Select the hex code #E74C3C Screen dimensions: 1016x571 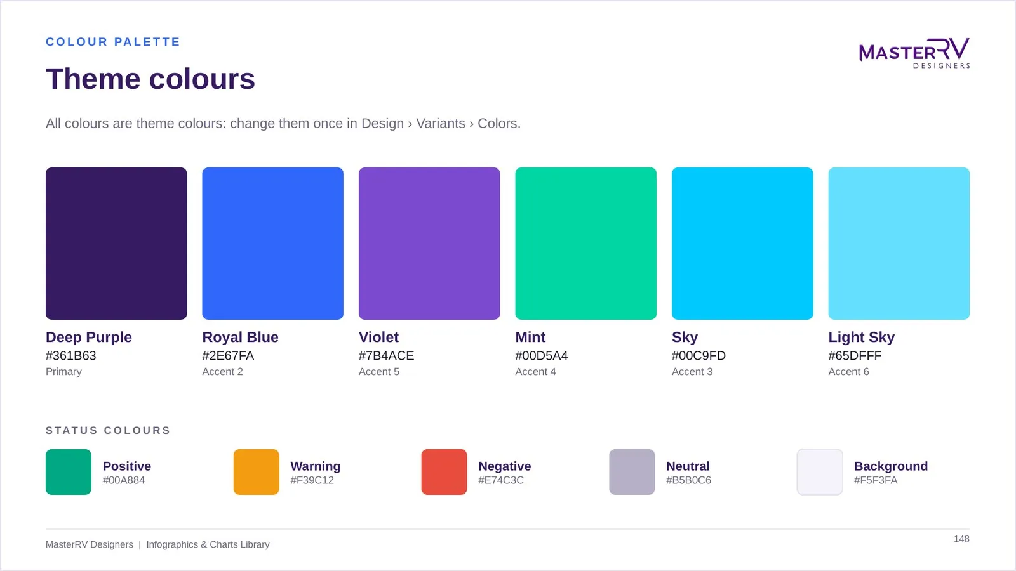coord(501,480)
